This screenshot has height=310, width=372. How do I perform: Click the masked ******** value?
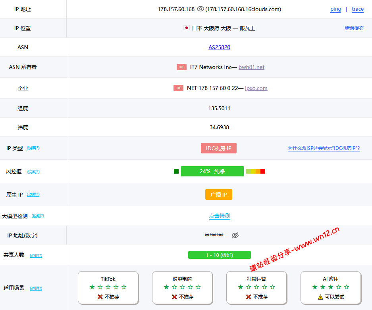214,235
